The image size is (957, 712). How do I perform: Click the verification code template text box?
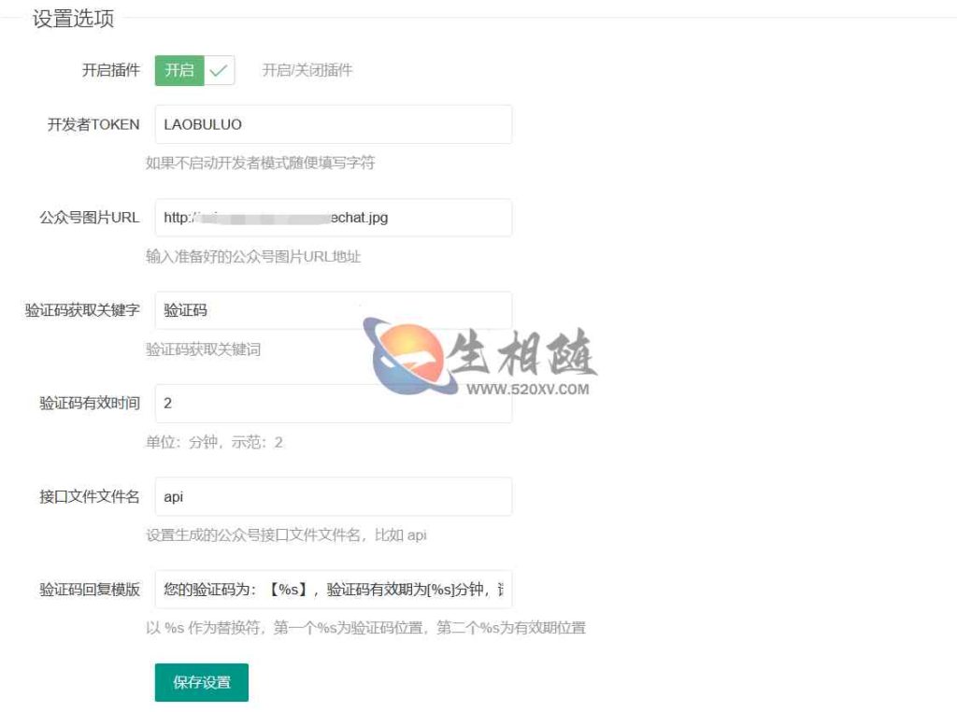pyautogui.click(x=332, y=590)
